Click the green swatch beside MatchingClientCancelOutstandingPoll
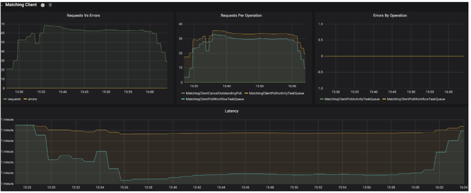The image size is (471, 193). pos(183,93)
